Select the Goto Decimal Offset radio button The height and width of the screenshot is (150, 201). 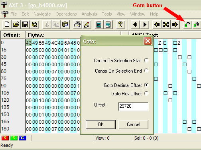pos(146,85)
